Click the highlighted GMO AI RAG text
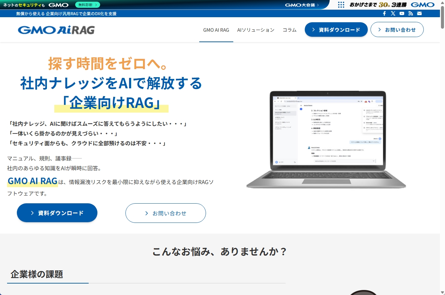Screen dimensions: 445x295 (32, 181)
